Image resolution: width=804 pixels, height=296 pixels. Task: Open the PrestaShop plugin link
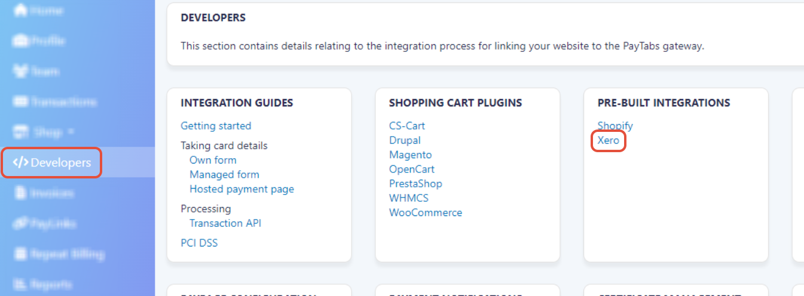pos(415,183)
